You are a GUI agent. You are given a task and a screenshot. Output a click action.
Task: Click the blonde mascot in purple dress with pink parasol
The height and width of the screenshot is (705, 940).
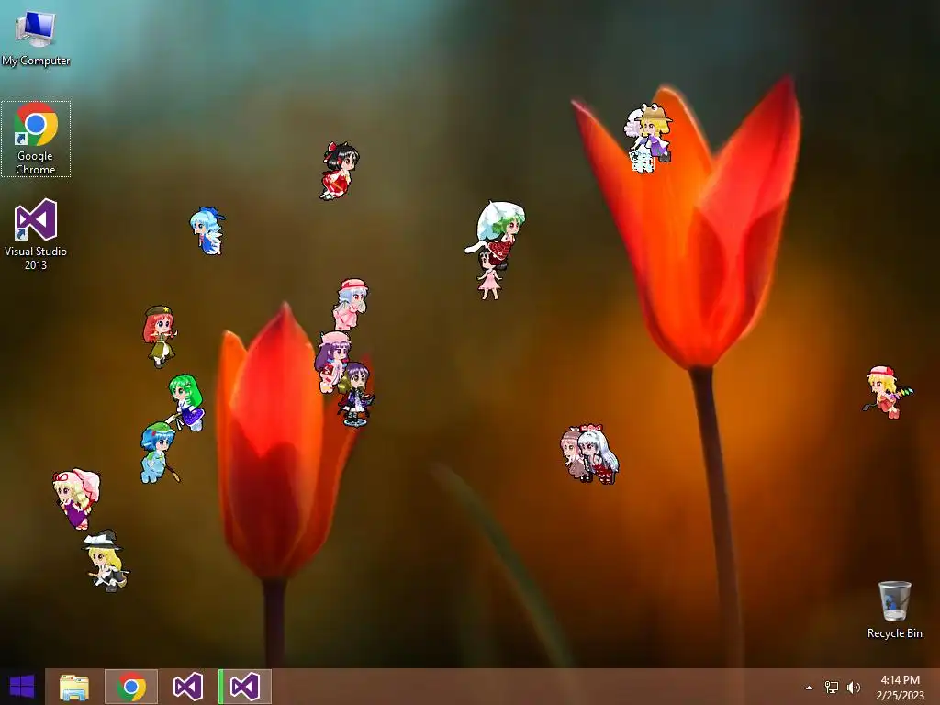(x=77, y=498)
